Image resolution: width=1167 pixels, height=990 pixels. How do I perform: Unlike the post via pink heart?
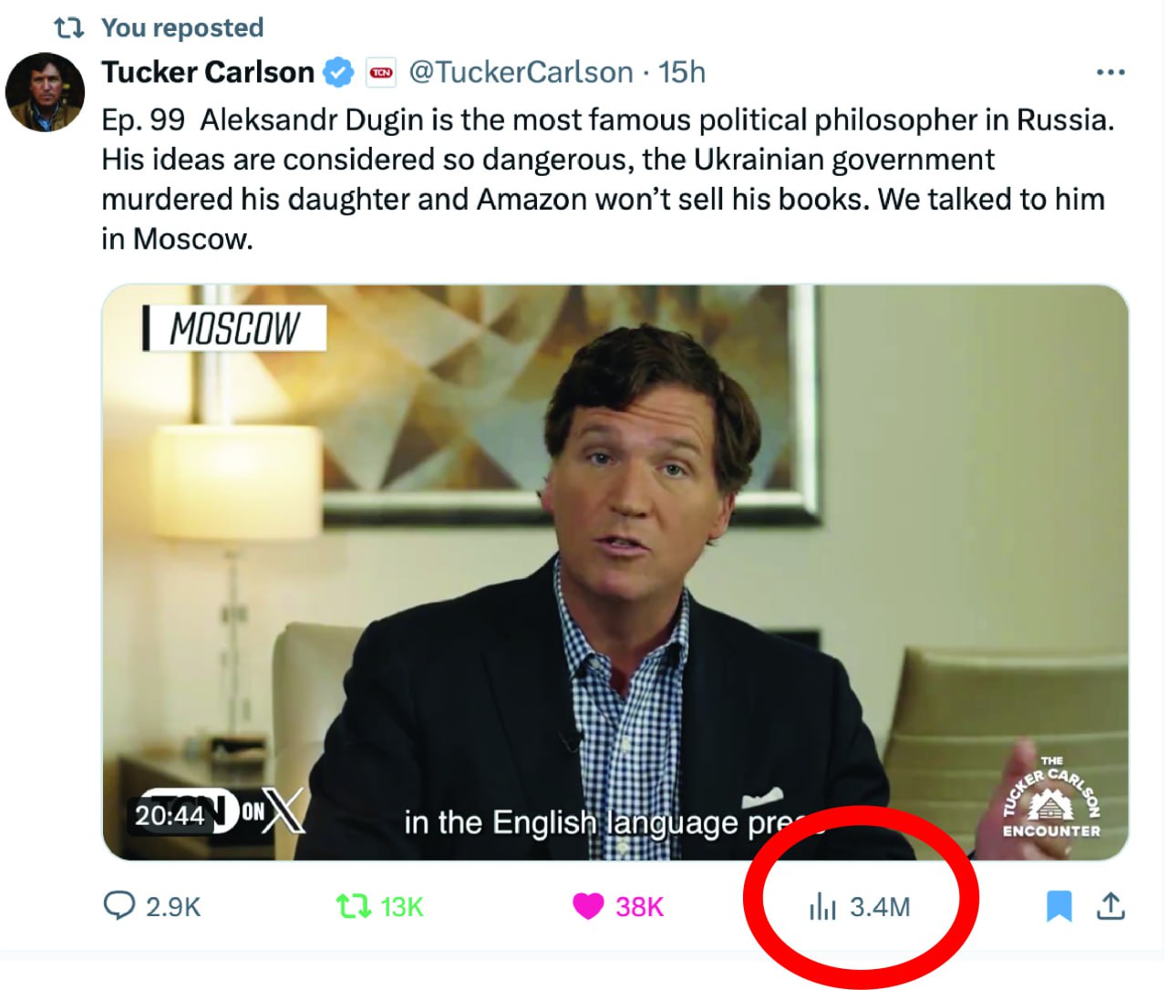(x=588, y=906)
